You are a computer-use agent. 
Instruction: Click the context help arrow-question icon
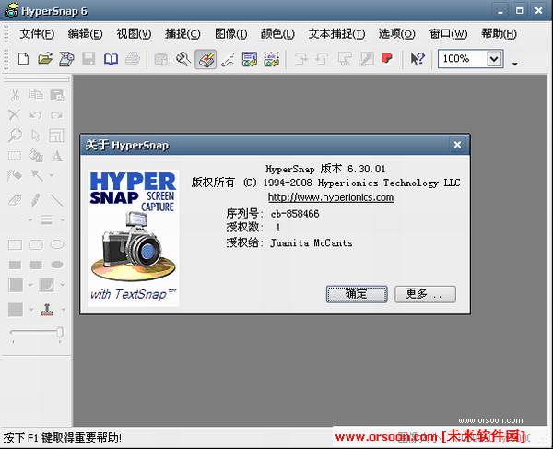click(418, 59)
